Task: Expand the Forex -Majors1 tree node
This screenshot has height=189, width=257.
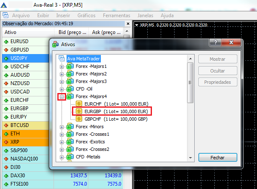Action: tap(62, 67)
